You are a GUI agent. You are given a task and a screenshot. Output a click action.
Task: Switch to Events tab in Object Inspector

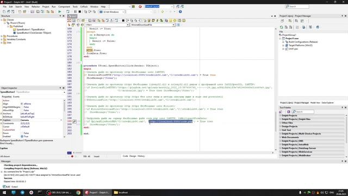[x=16, y=97]
